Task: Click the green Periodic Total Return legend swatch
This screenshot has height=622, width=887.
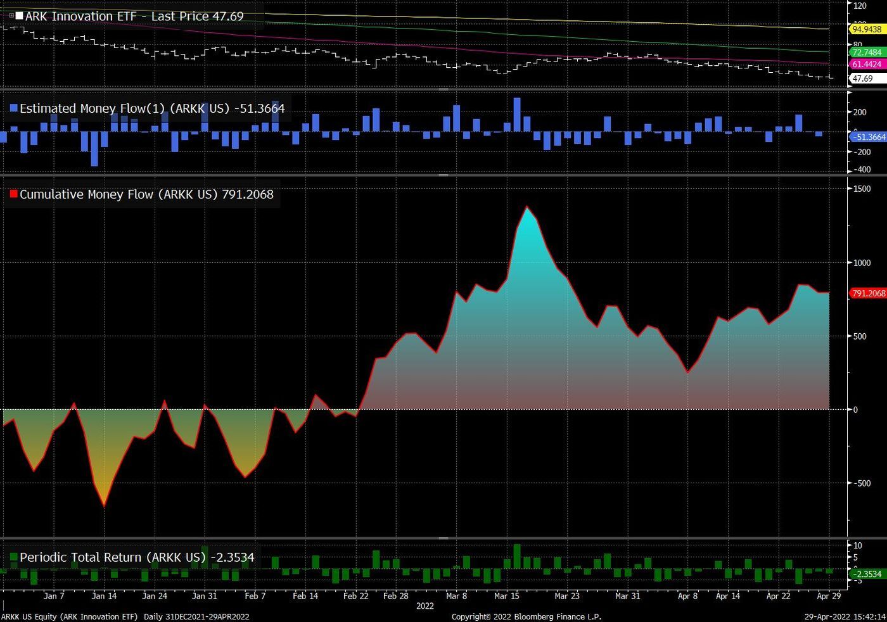Action: tap(13, 557)
